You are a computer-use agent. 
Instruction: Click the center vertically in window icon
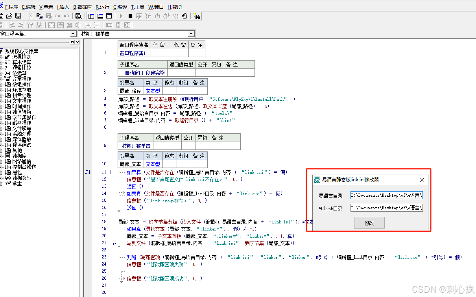[x=60, y=25]
